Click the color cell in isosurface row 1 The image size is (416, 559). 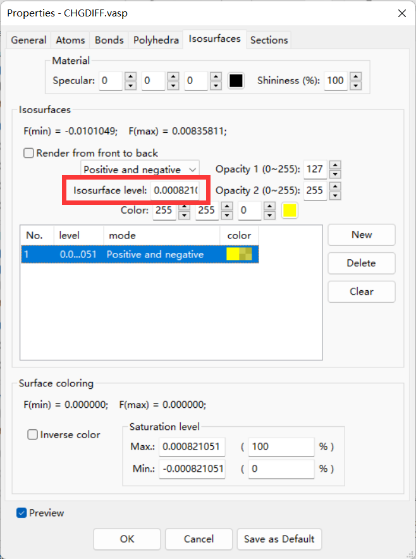[x=239, y=254]
